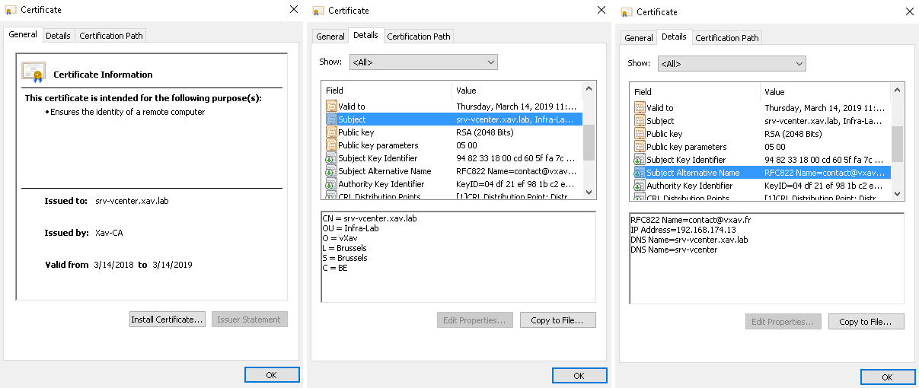Click Copy to File... in the right dialog
This screenshot has height=388, width=919.
865,322
